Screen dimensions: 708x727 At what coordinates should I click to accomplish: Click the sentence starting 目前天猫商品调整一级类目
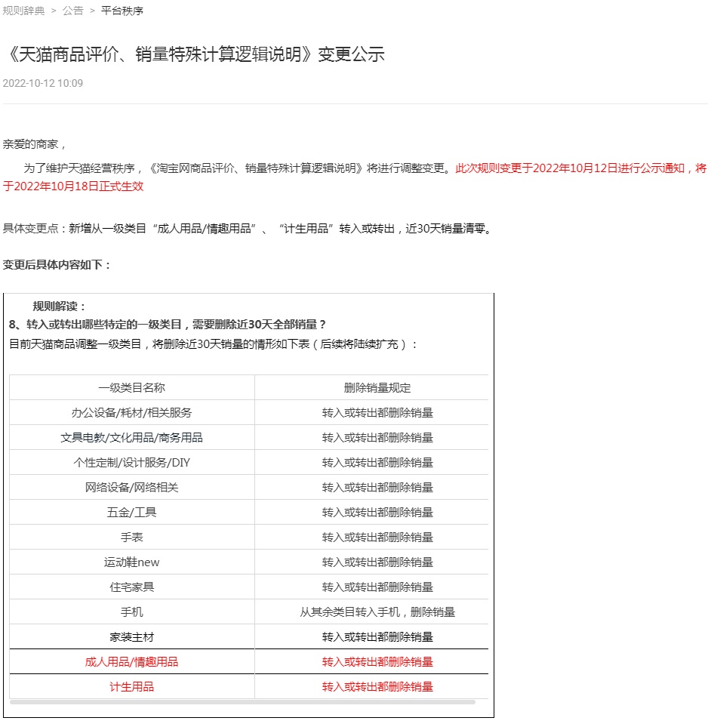(213, 344)
